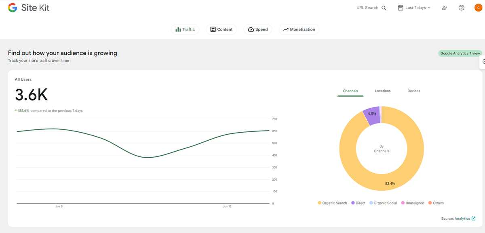This screenshot has height=233, width=485.
Task: Open the add user sharing icon
Action: coord(445,8)
